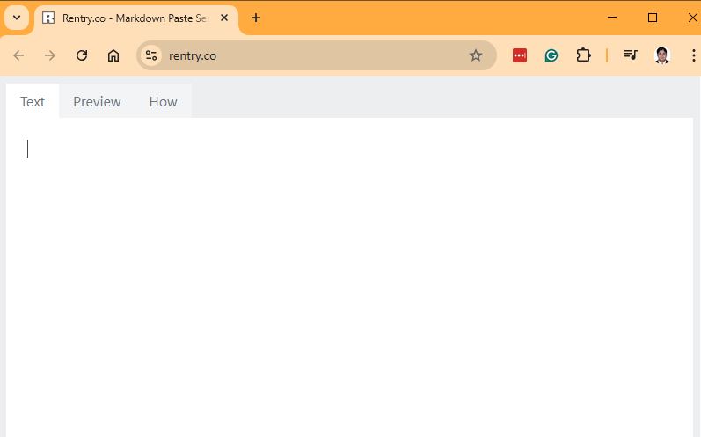Viewport: 701px width, 437px height.
Task: Maximize the browser window
Action: (x=653, y=18)
